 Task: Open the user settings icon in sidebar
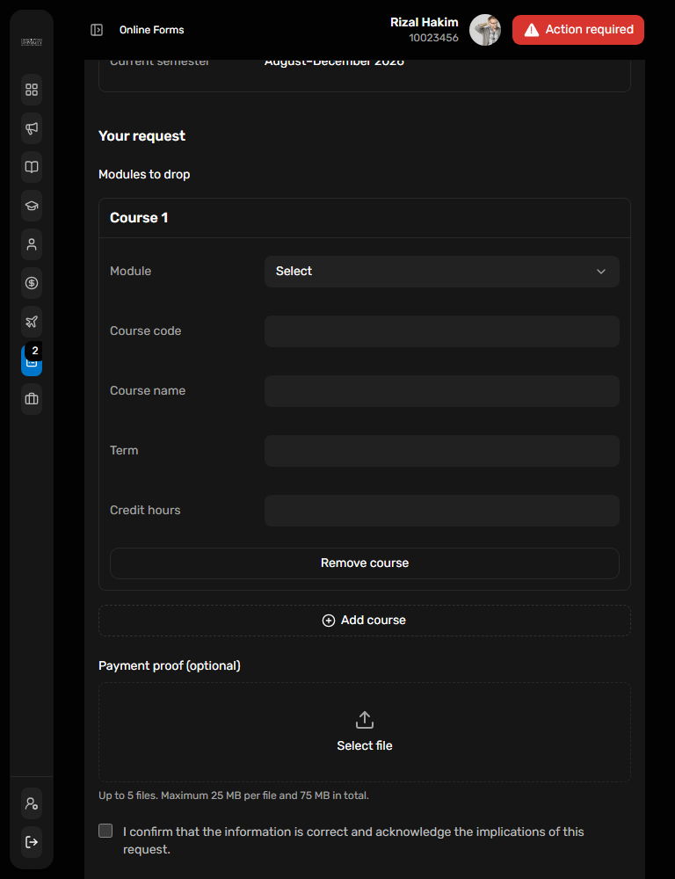tap(32, 803)
